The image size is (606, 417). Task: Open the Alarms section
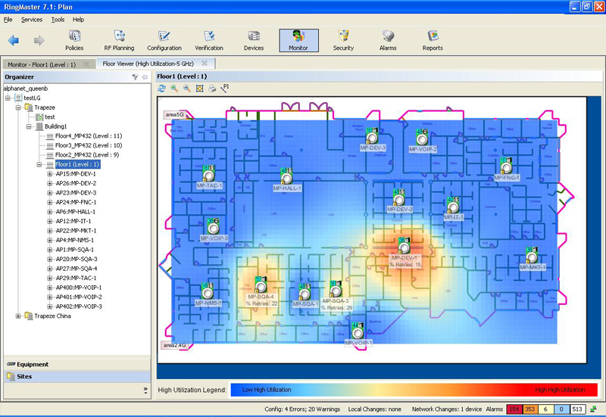point(388,41)
